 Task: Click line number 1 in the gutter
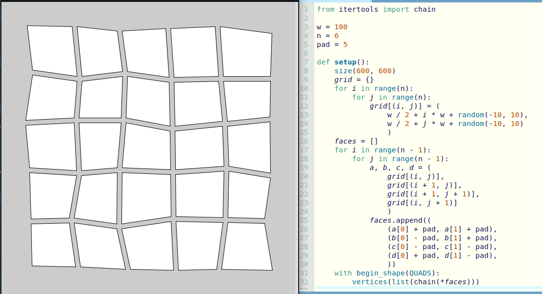(306, 9)
